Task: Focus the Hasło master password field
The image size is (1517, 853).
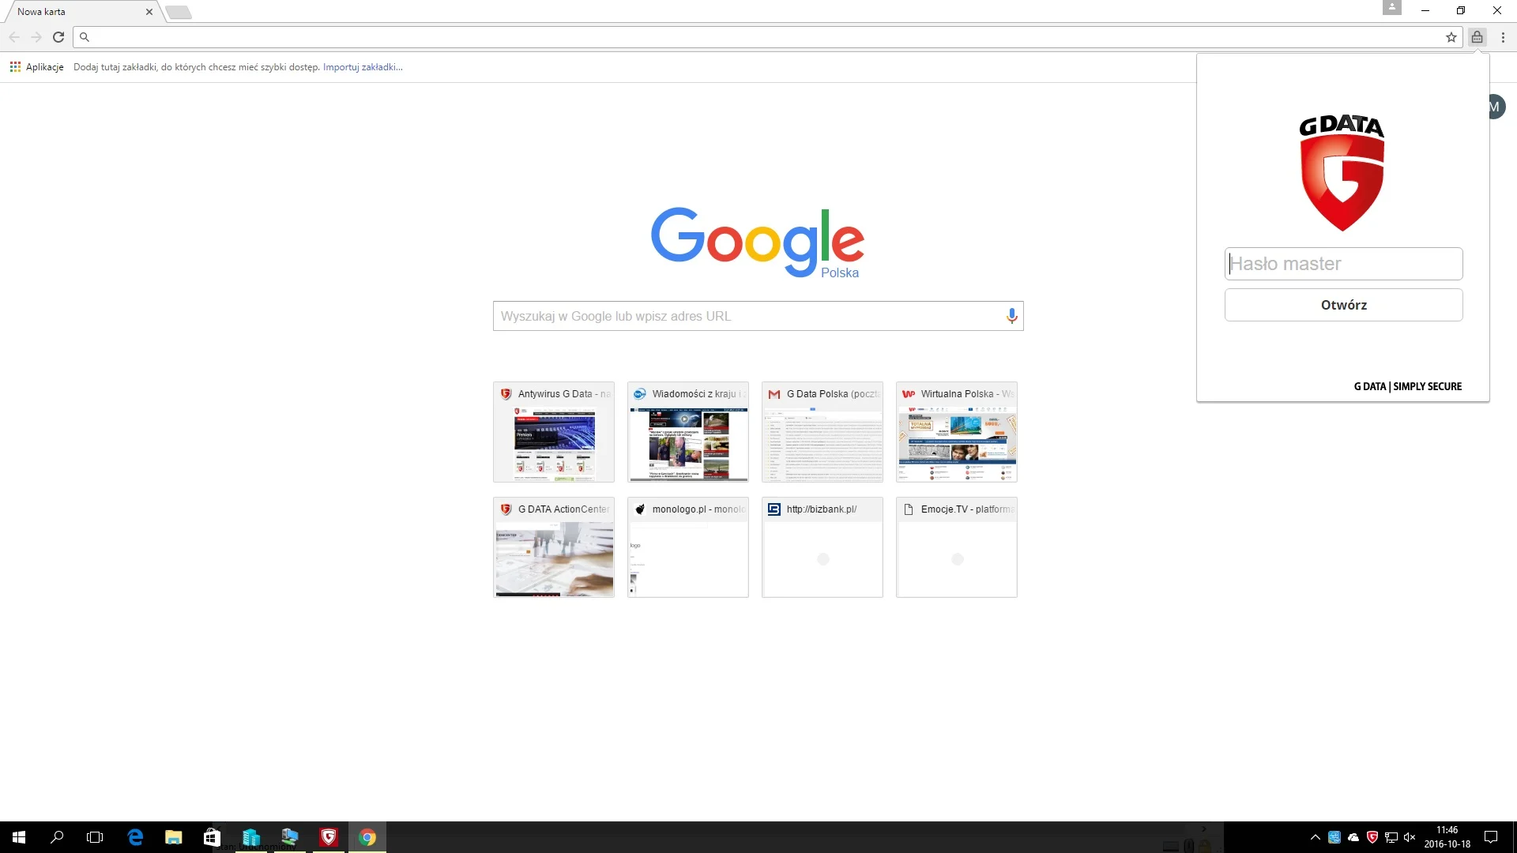Action: [1343, 264]
